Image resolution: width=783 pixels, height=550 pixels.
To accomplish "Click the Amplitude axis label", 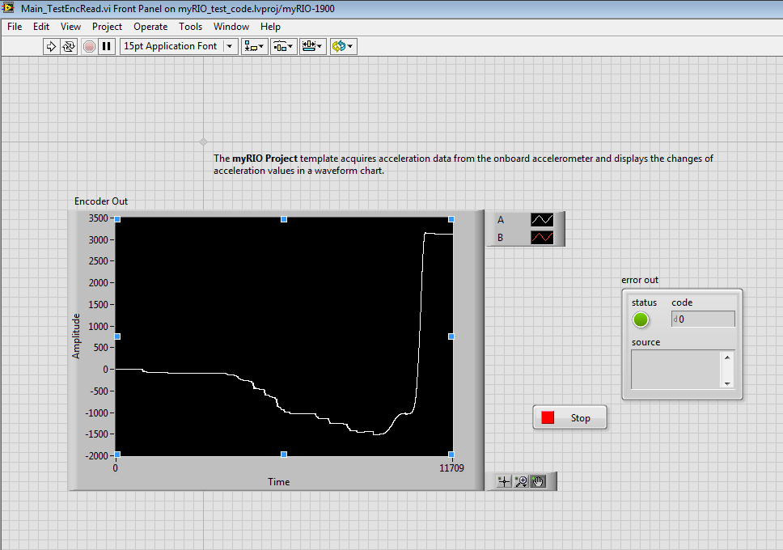I will tap(76, 336).
